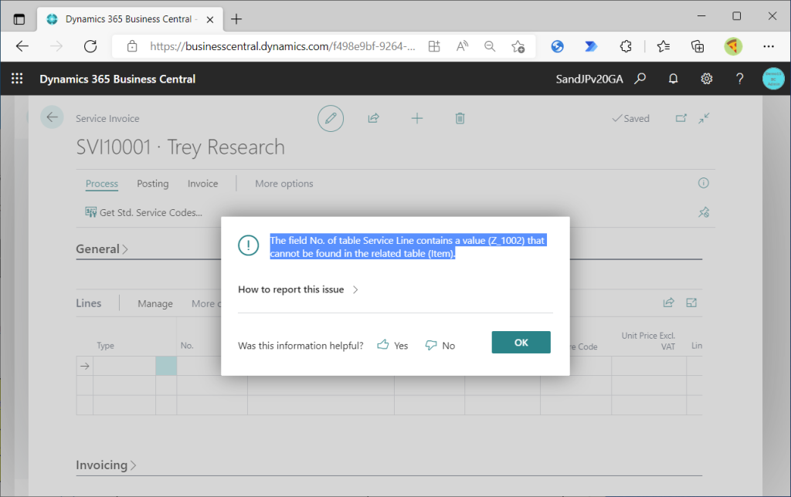
Task: Click the tab actions menu icon
Action: pos(19,19)
